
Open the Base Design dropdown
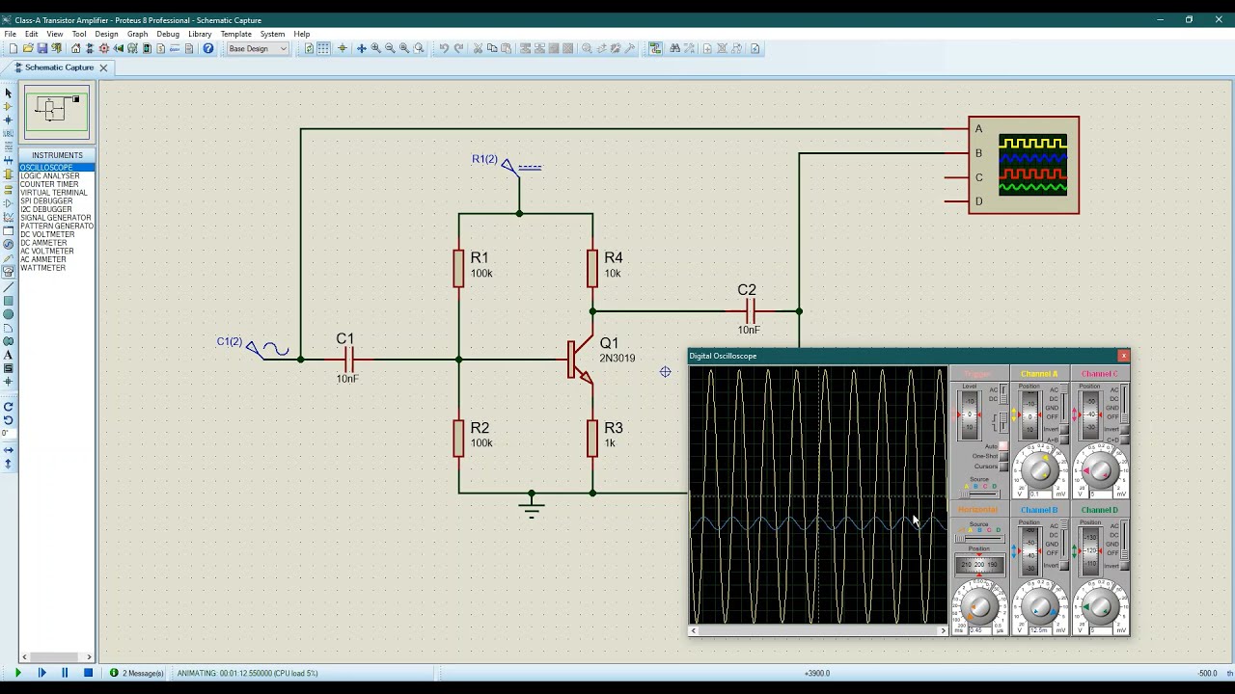tap(257, 48)
